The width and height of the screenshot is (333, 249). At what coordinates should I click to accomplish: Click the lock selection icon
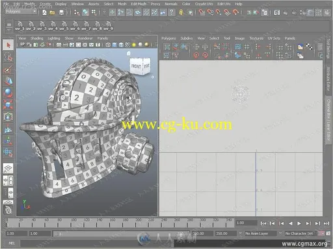[181, 12]
